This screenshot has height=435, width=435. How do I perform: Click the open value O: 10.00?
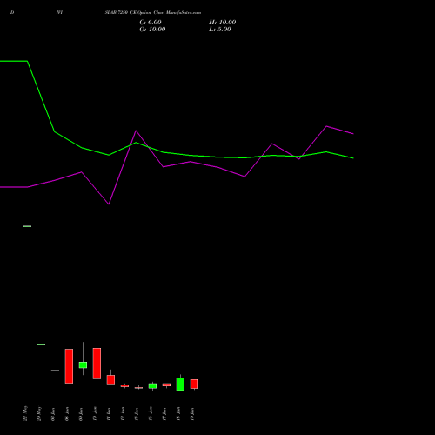[x=152, y=30]
